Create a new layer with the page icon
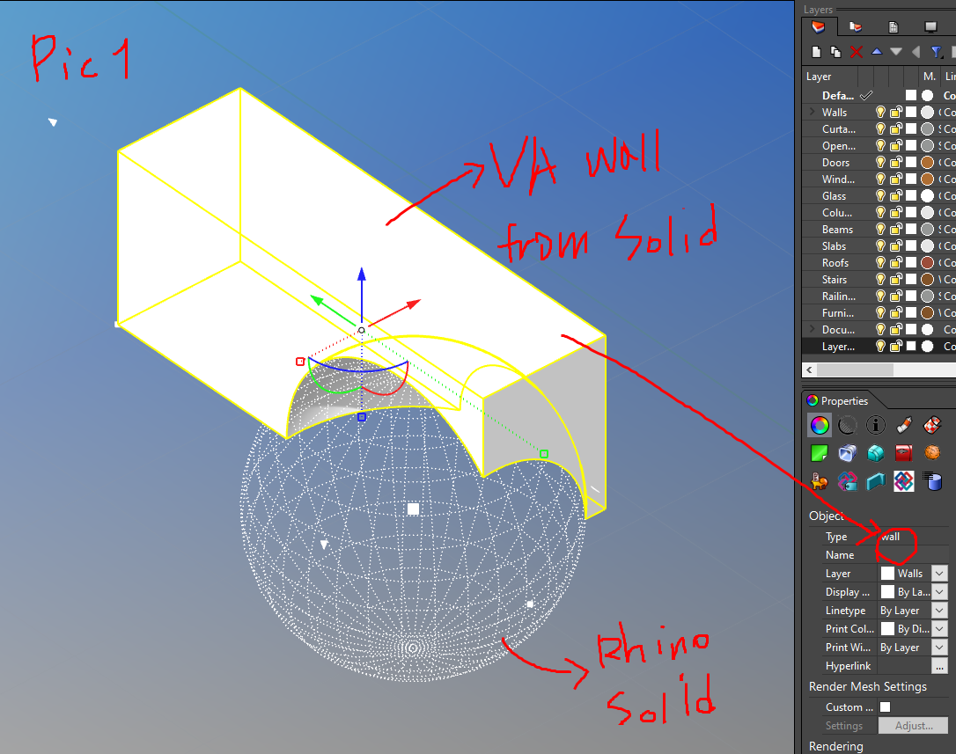956x754 pixels. coord(817,53)
